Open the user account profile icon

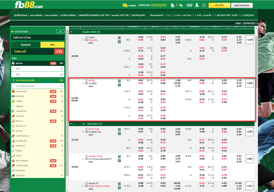[197, 5]
